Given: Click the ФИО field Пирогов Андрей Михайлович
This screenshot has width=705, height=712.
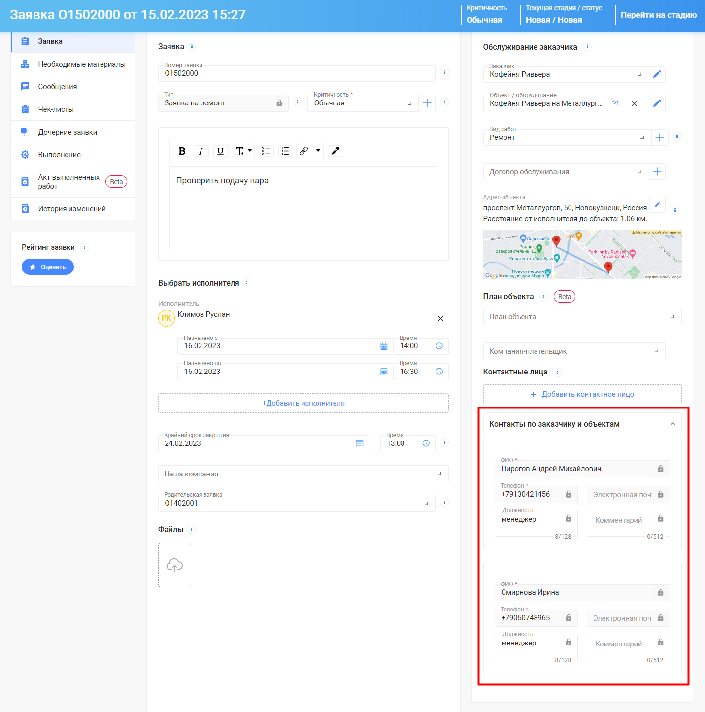Looking at the screenshot, I should 582,469.
